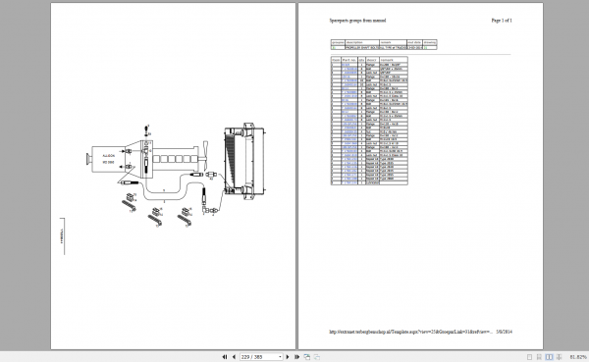
Task: Jump to the last page
Action: [x=296, y=357]
